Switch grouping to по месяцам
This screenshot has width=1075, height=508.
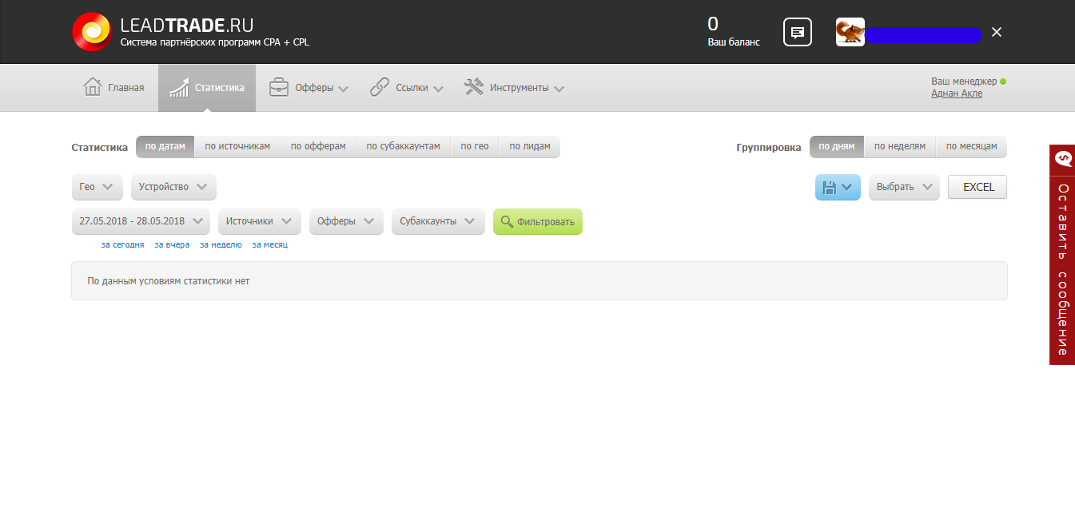[972, 147]
